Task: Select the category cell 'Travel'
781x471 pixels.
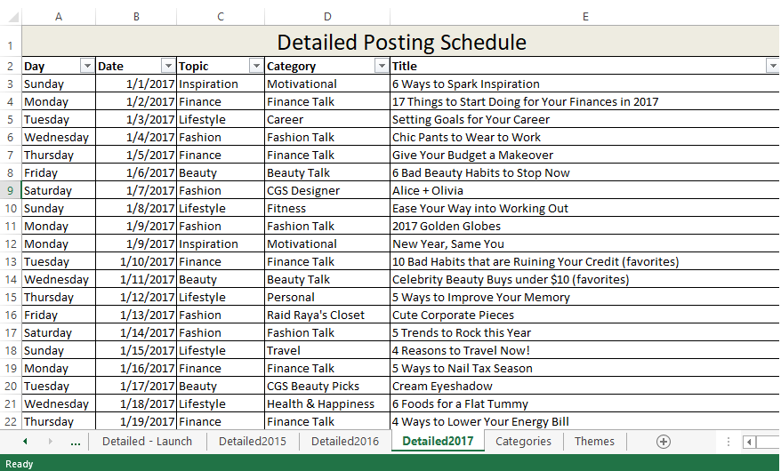Action: pyautogui.click(x=327, y=351)
